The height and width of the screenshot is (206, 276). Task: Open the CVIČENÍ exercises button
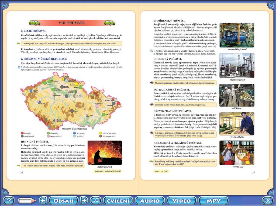pos(118,200)
